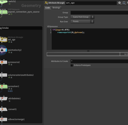Viewport: 128px width, 125px height.
Task: Click the Attribute Wrangle operator icon in parameter header
Action: [x=46, y=3]
